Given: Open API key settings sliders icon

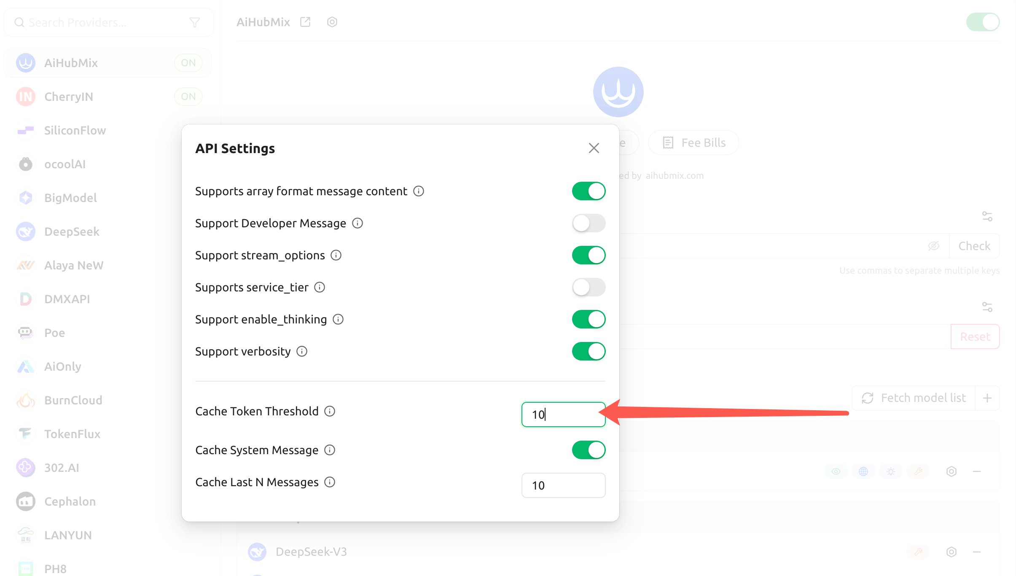Looking at the screenshot, I should (987, 216).
